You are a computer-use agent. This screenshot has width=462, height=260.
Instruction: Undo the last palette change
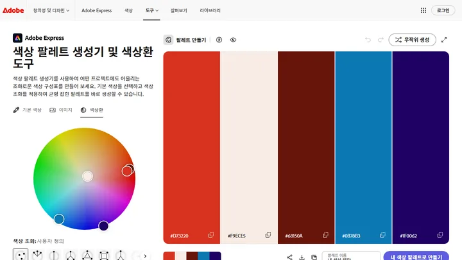pyautogui.click(x=368, y=40)
